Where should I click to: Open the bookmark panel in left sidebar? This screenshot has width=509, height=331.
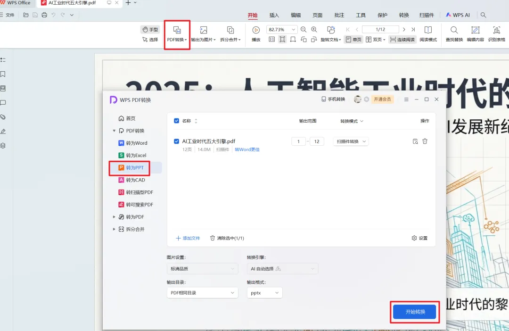click(3, 74)
